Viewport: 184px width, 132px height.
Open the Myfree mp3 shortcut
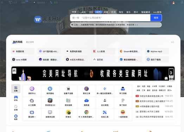157,51
